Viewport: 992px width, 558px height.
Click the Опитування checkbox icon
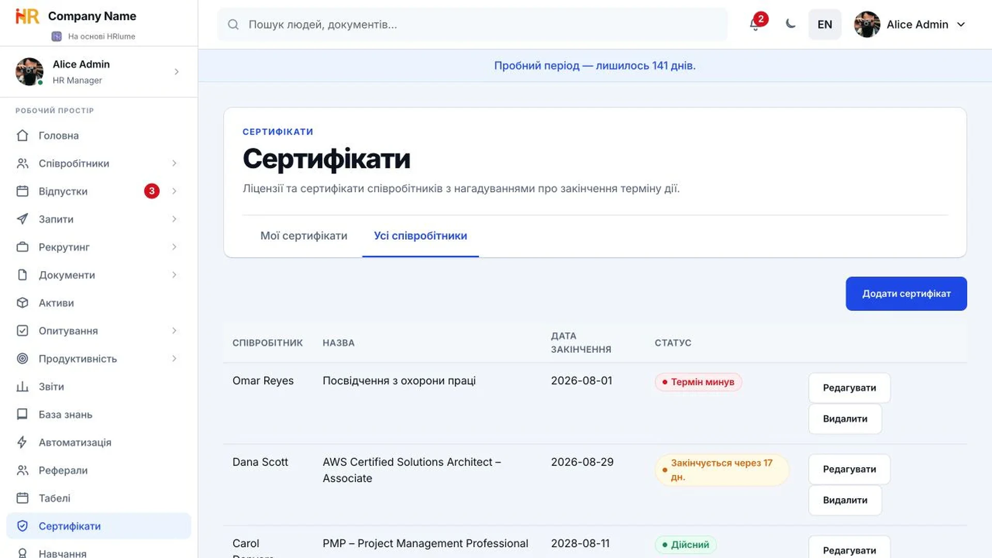pos(22,331)
